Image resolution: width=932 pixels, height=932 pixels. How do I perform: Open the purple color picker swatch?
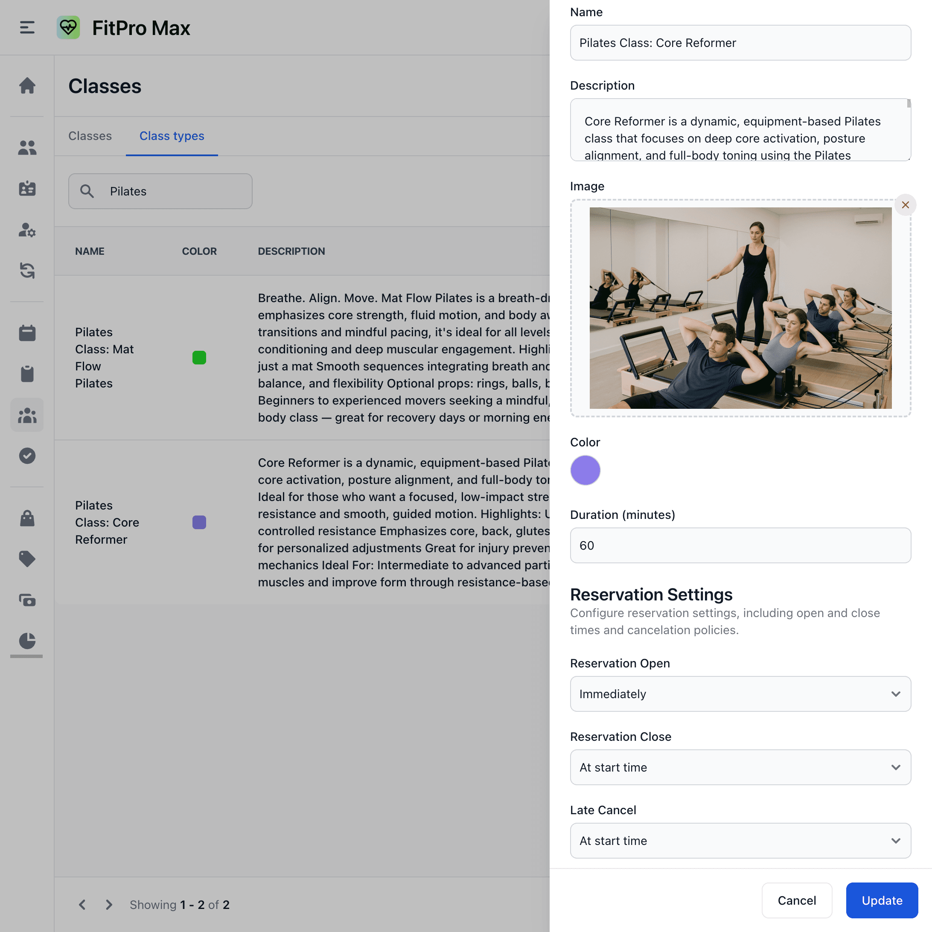[585, 470]
